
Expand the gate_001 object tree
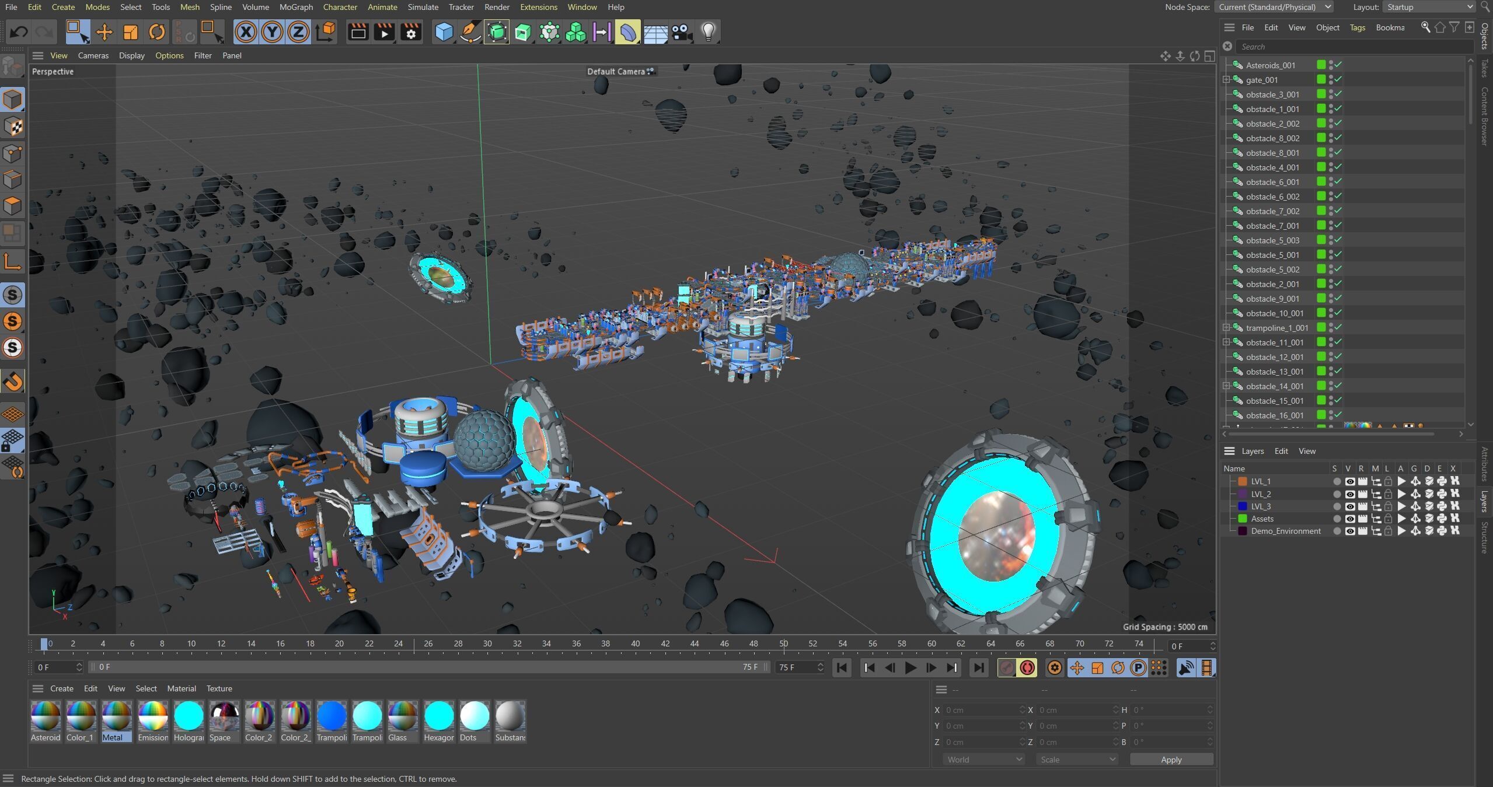coord(1226,80)
